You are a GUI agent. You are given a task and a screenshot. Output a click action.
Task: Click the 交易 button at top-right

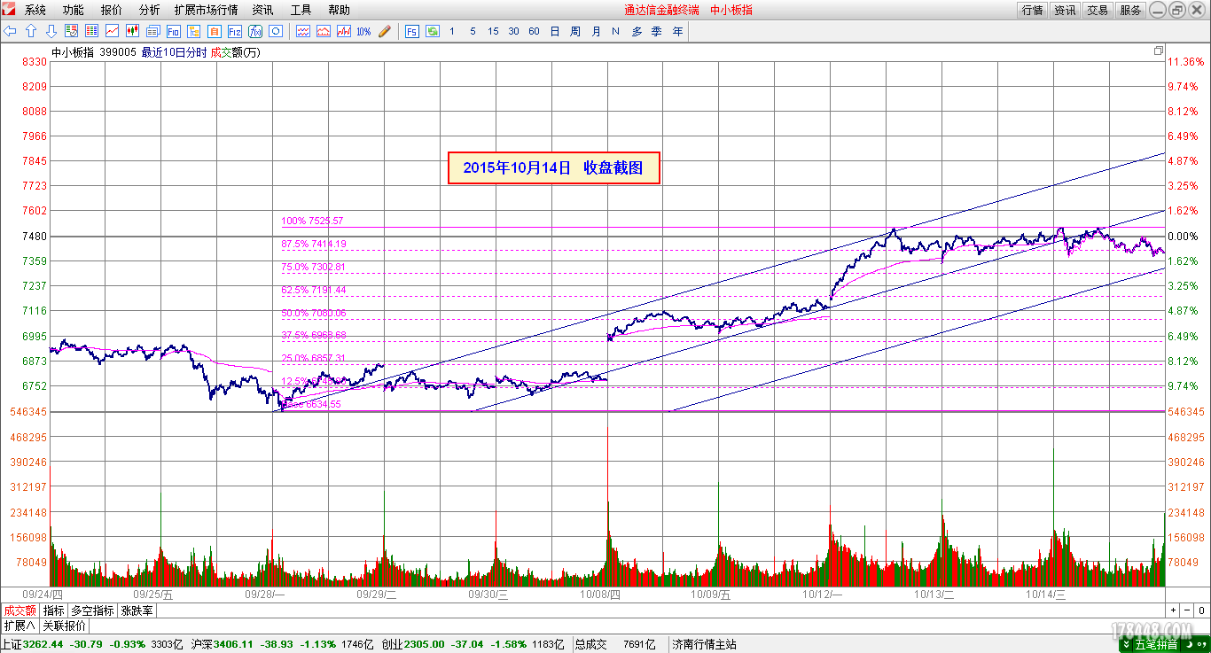(1098, 10)
